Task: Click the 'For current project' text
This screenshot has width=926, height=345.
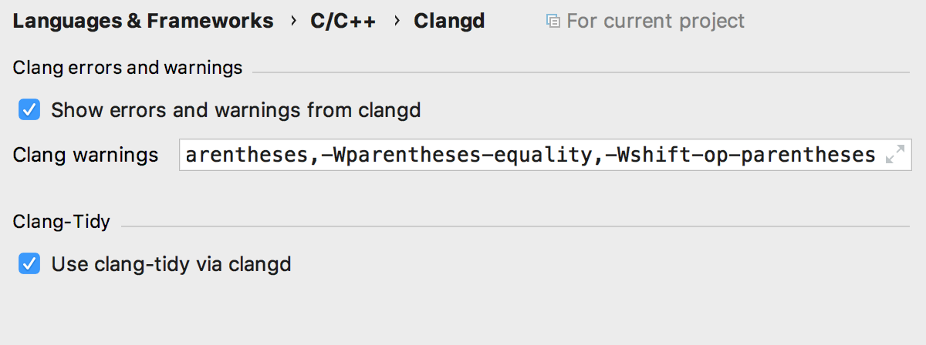Action: pos(656,21)
